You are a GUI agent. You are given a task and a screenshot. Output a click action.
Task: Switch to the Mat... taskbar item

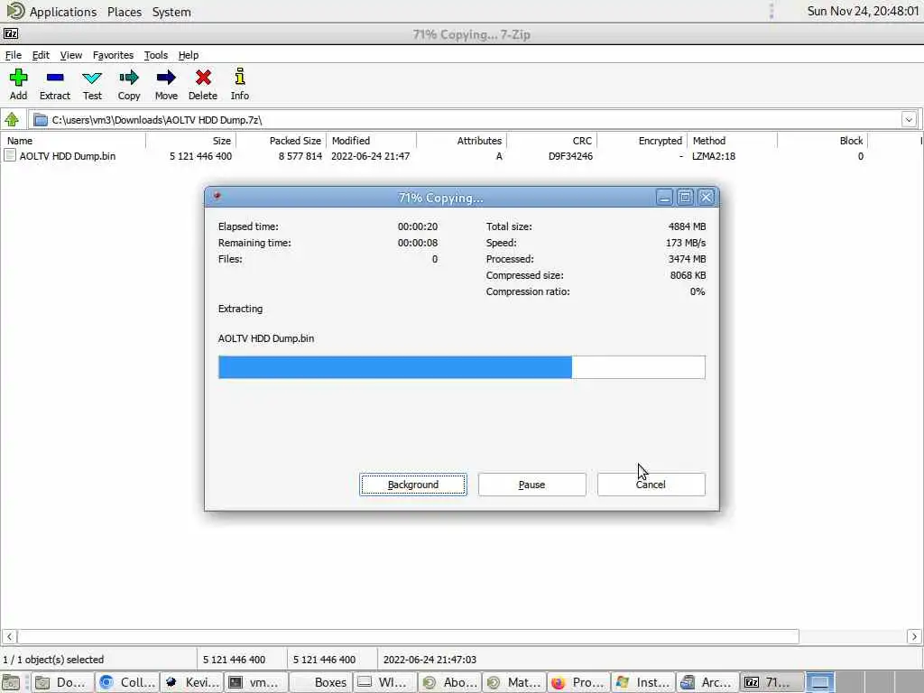514,682
